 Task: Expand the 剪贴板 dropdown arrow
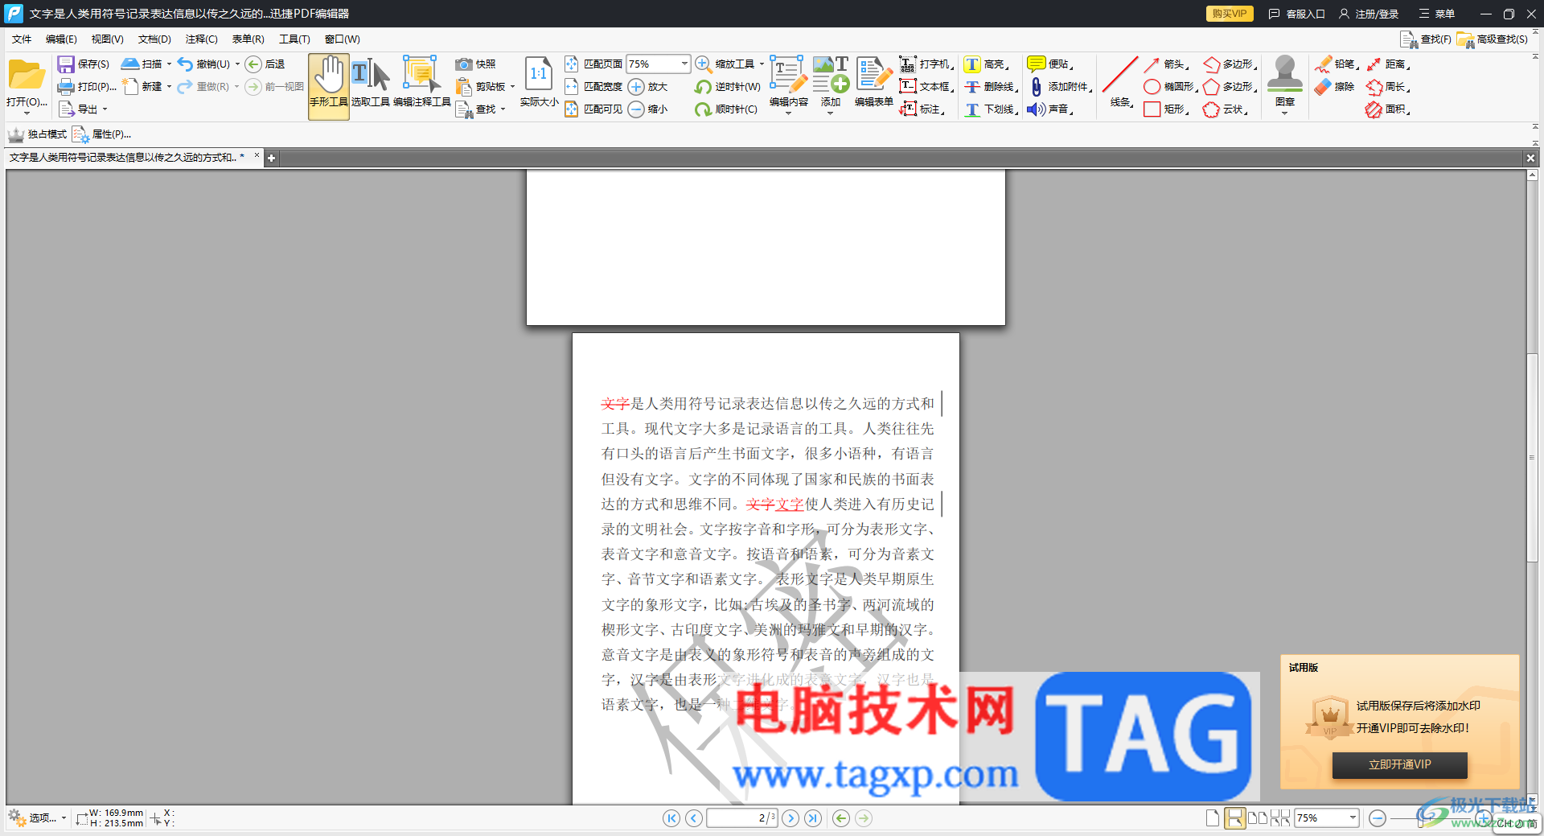[x=512, y=87]
